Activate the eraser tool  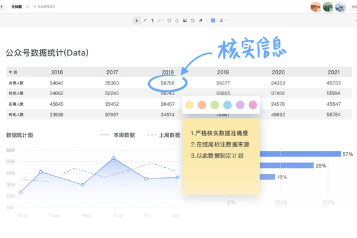201,20
